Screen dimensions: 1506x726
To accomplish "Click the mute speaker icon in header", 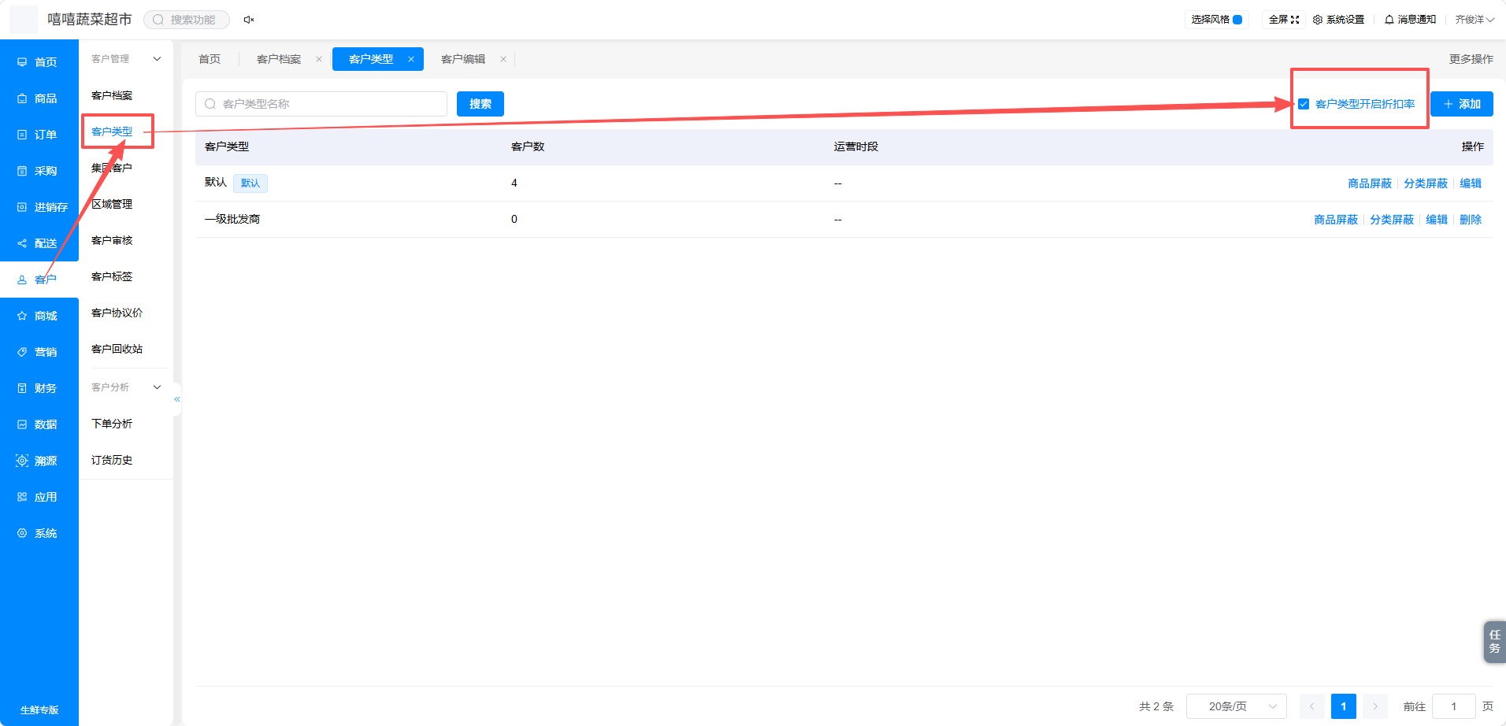I will [249, 20].
